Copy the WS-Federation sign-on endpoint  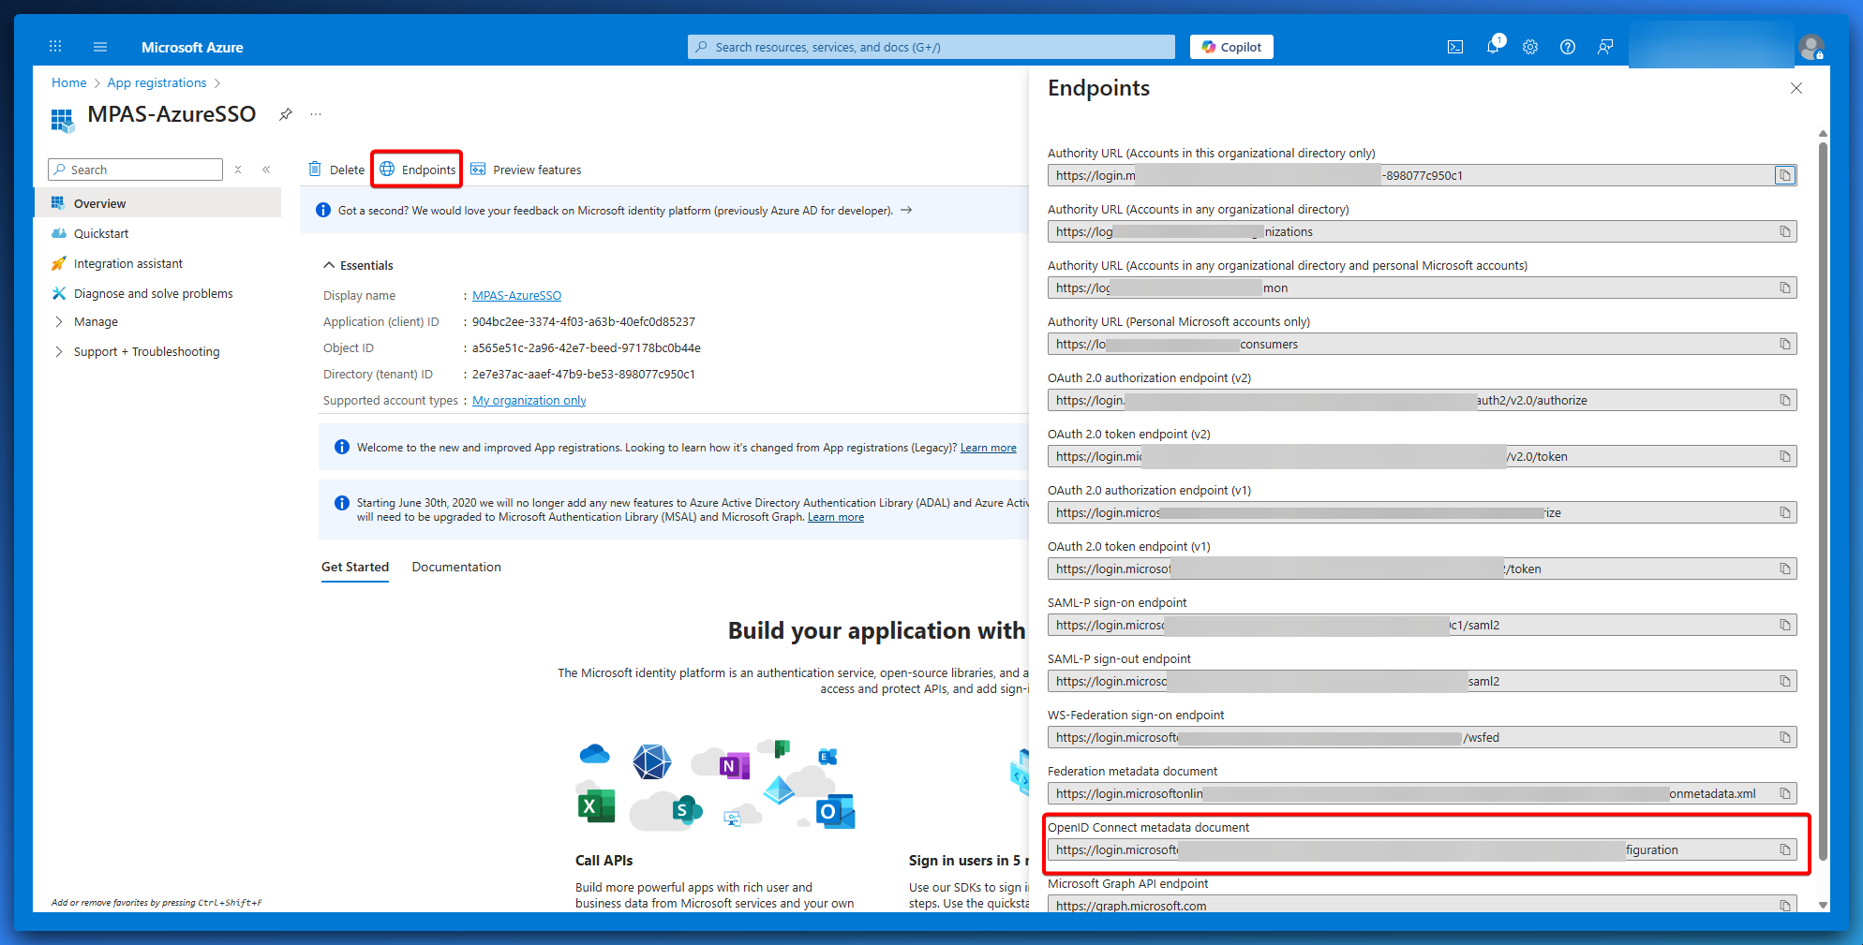click(1785, 737)
